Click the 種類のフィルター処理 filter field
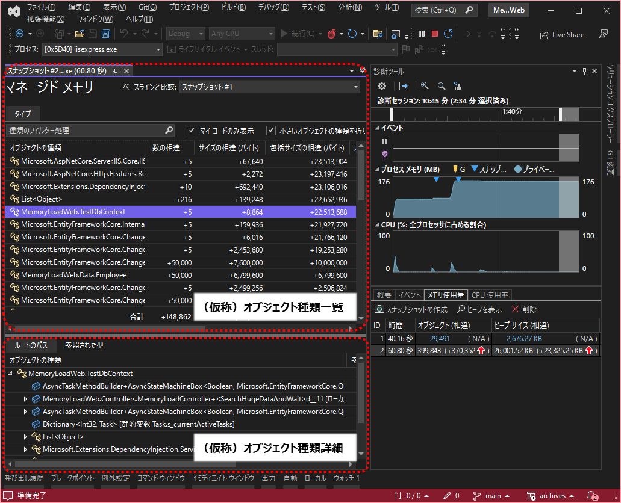Viewport: 621px width, 503px height. click(91, 130)
